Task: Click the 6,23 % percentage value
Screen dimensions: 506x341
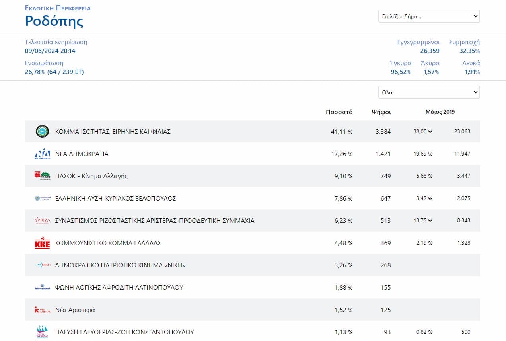Action: 343,220
